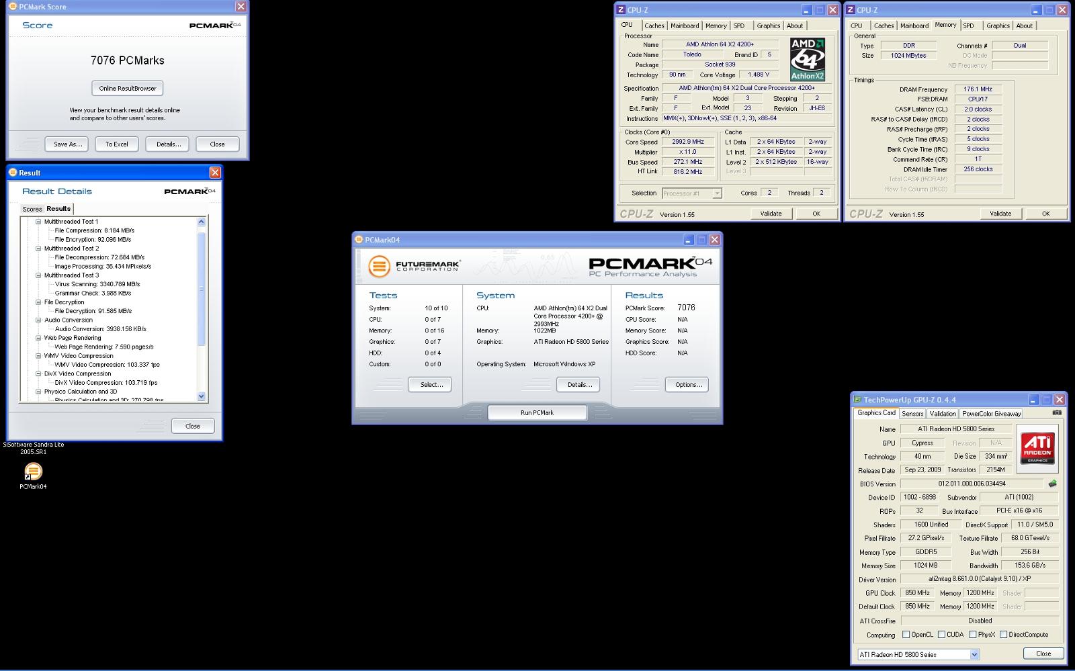Click the CPU-Z Memory window title bar icon
The image size is (1075, 671).
point(851,10)
